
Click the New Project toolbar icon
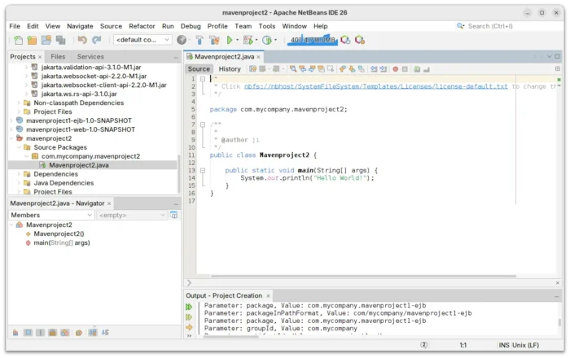pyautogui.click(x=32, y=40)
